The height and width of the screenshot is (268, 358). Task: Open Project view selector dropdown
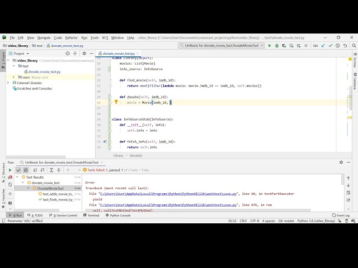21,54
